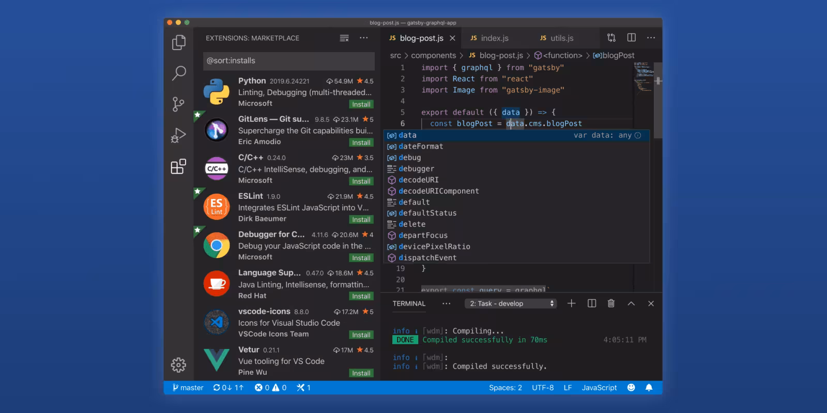Click the info icon beside var data: any
Screen dimensions: 827x413
(x=638, y=135)
